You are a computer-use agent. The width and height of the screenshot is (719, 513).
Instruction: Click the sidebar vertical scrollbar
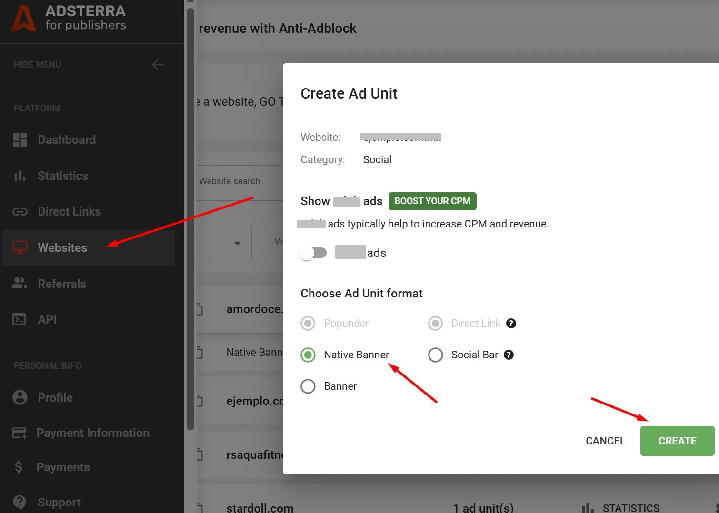click(x=190, y=219)
